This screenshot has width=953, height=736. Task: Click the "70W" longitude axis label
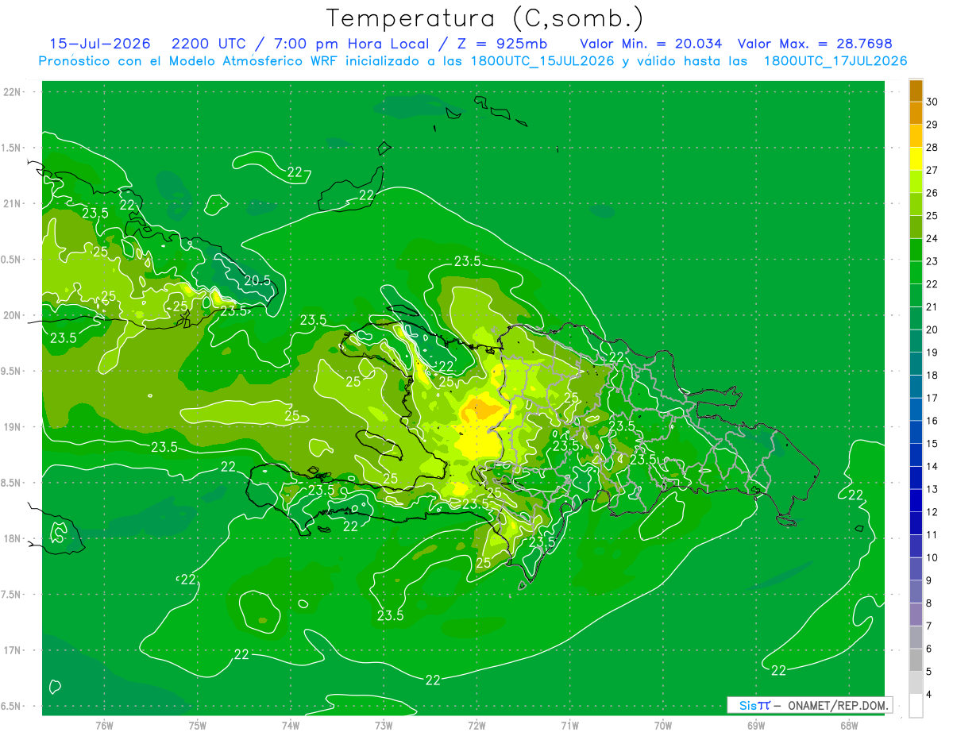click(663, 726)
